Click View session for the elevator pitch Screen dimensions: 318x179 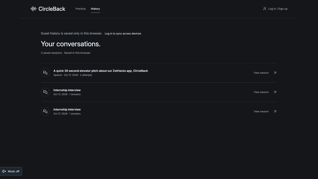pyautogui.click(x=261, y=73)
